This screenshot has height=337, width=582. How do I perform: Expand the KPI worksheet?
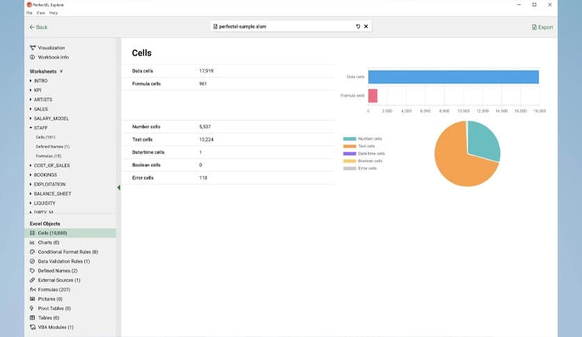pos(31,91)
